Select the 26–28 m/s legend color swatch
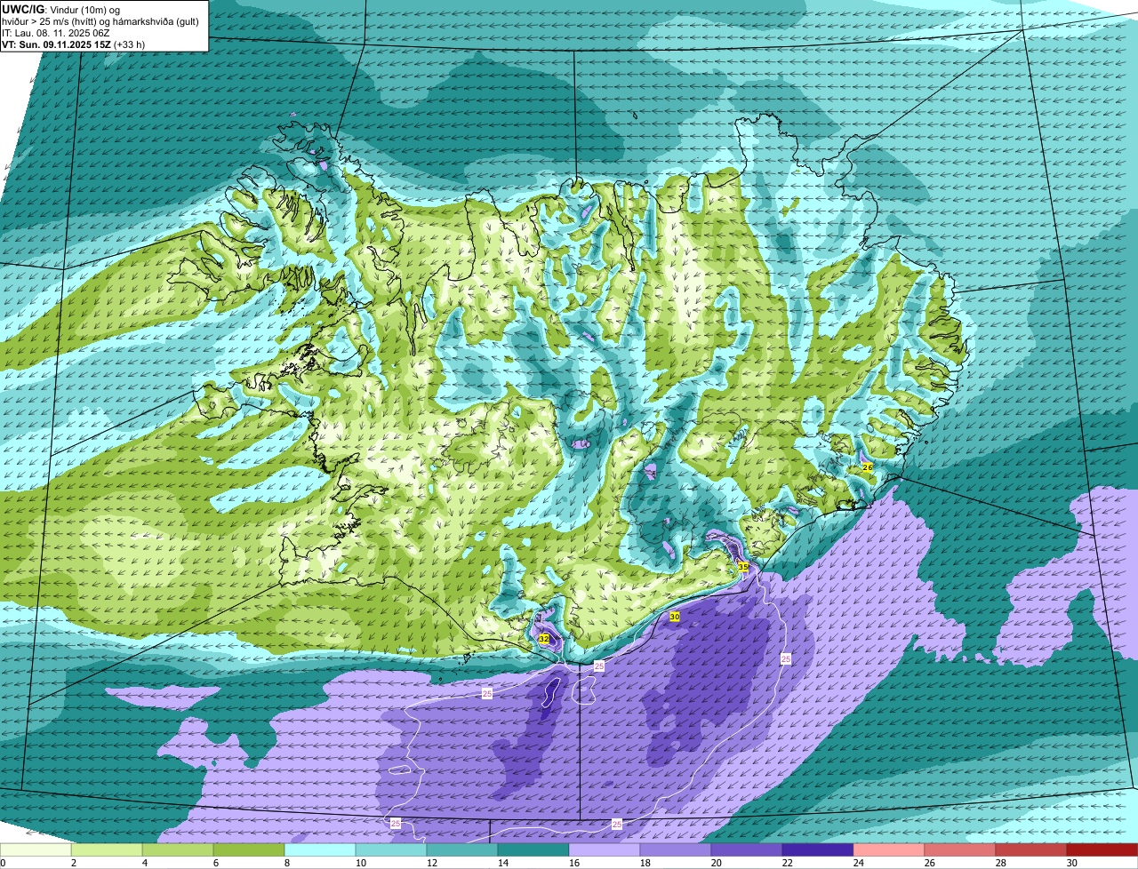Image resolution: width=1138 pixels, height=869 pixels. (x=960, y=850)
